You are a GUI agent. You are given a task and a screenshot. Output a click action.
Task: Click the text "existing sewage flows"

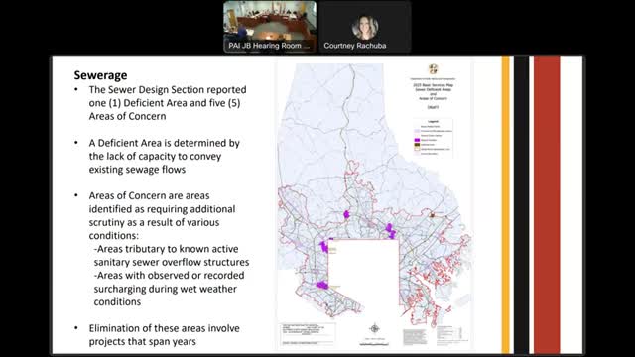(137, 169)
